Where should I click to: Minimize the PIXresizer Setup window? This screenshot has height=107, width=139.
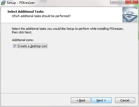pos(114,2)
